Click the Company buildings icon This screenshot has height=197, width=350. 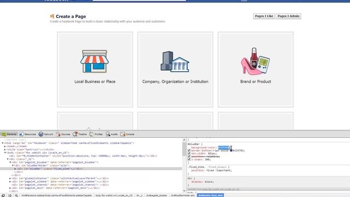(175, 61)
